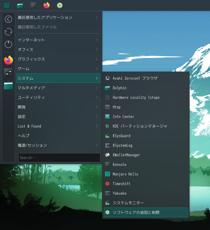Expand the マルチメディア category arrow

click(x=97, y=88)
